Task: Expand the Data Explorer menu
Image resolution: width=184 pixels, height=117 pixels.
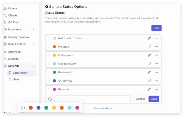Action: [34, 44]
